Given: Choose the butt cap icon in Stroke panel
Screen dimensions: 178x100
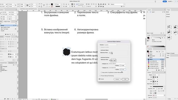Looking at the screenshot, I should (154, 77).
